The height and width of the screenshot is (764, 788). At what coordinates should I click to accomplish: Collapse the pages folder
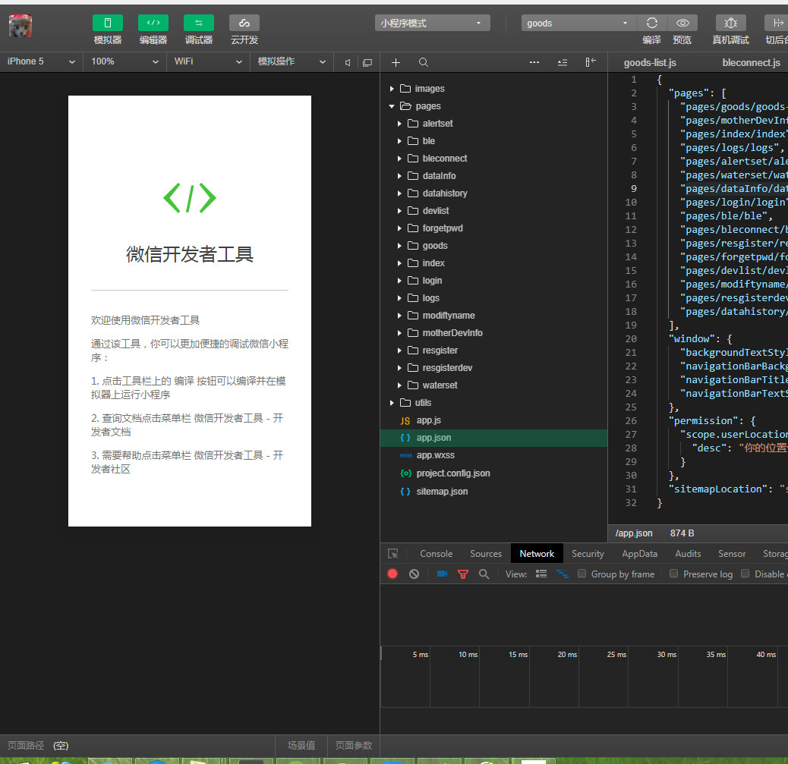(x=392, y=106)
